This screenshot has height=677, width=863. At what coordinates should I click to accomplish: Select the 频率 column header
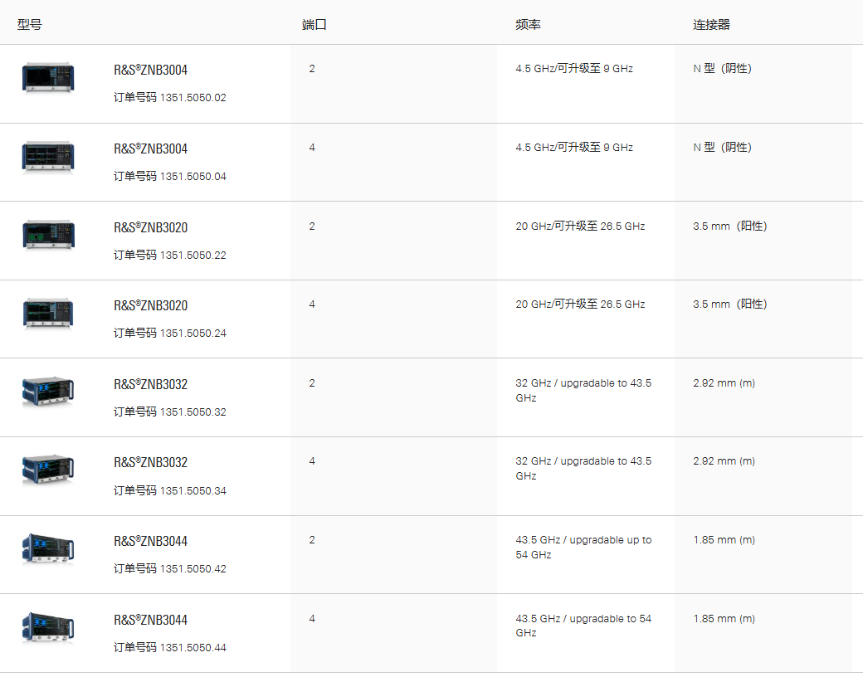(528, 25)
